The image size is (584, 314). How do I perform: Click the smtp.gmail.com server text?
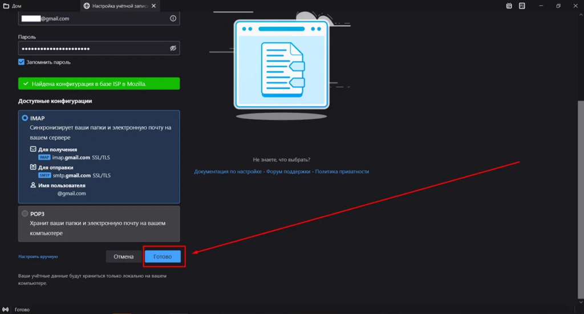[71, 175]
